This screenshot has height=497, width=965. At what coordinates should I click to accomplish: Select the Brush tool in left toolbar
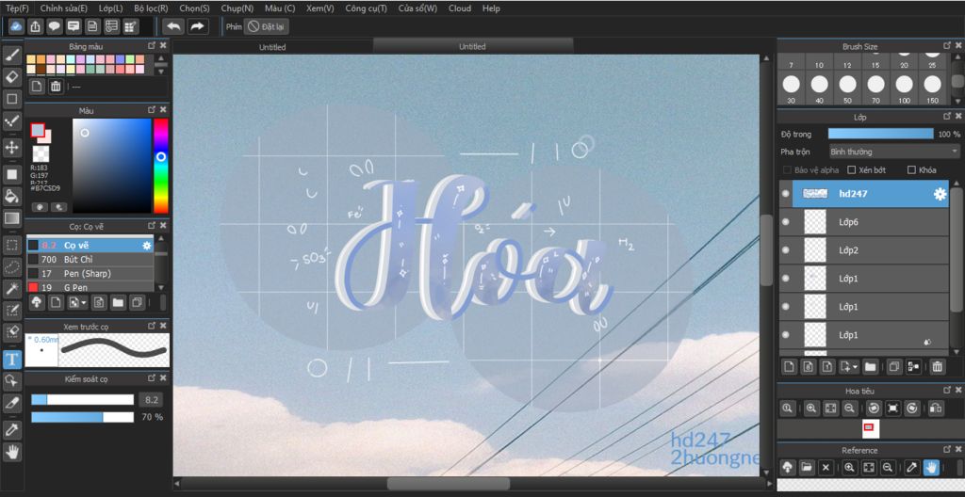tap(11, 55)
